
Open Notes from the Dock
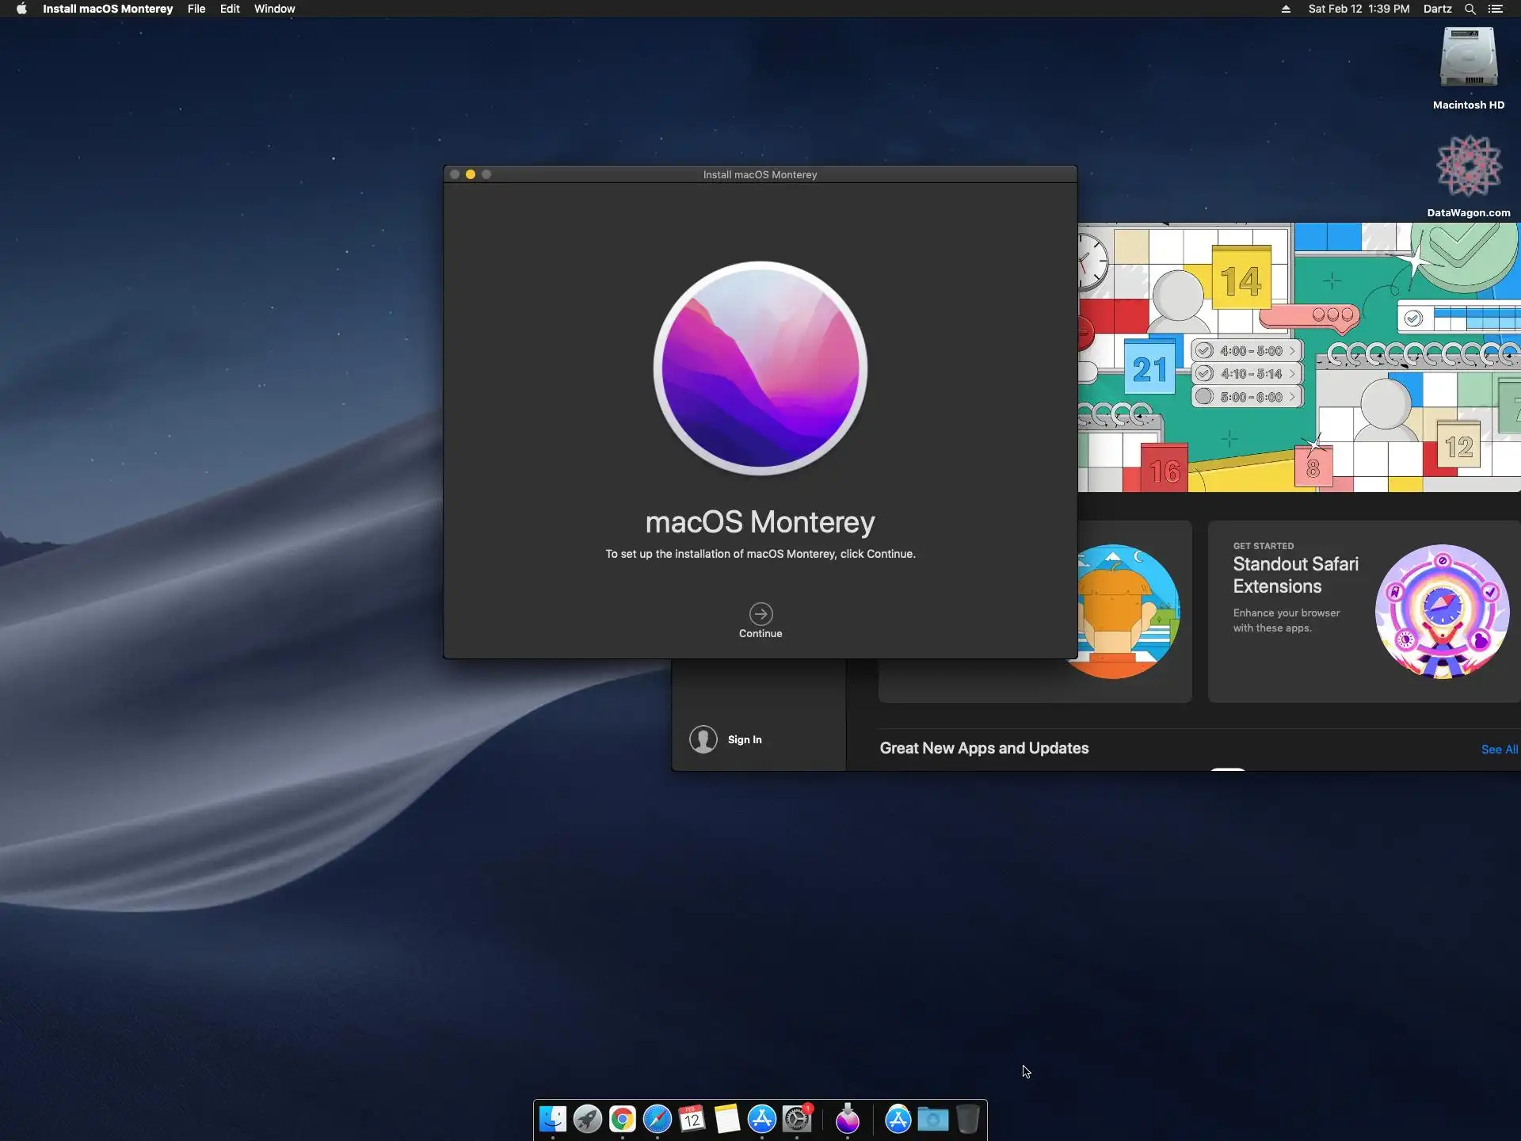[727, 1119]
